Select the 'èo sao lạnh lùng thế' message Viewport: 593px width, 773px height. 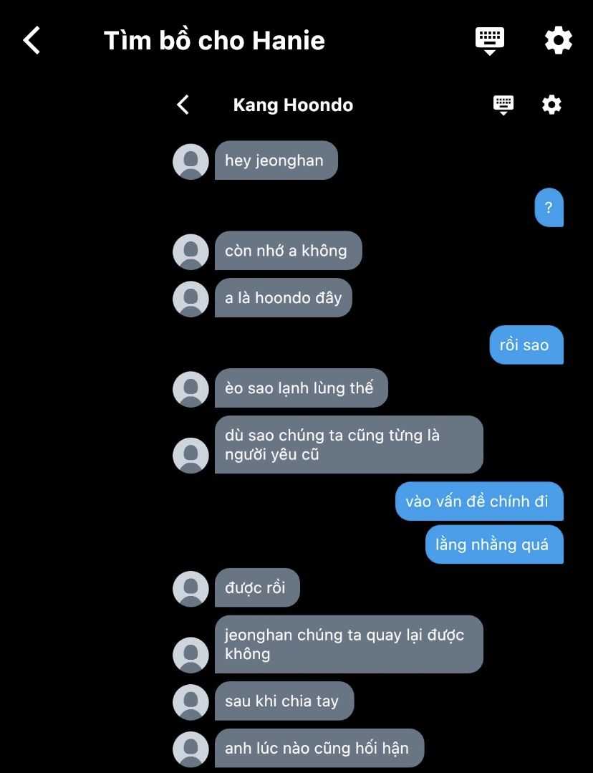coord(302,388)
